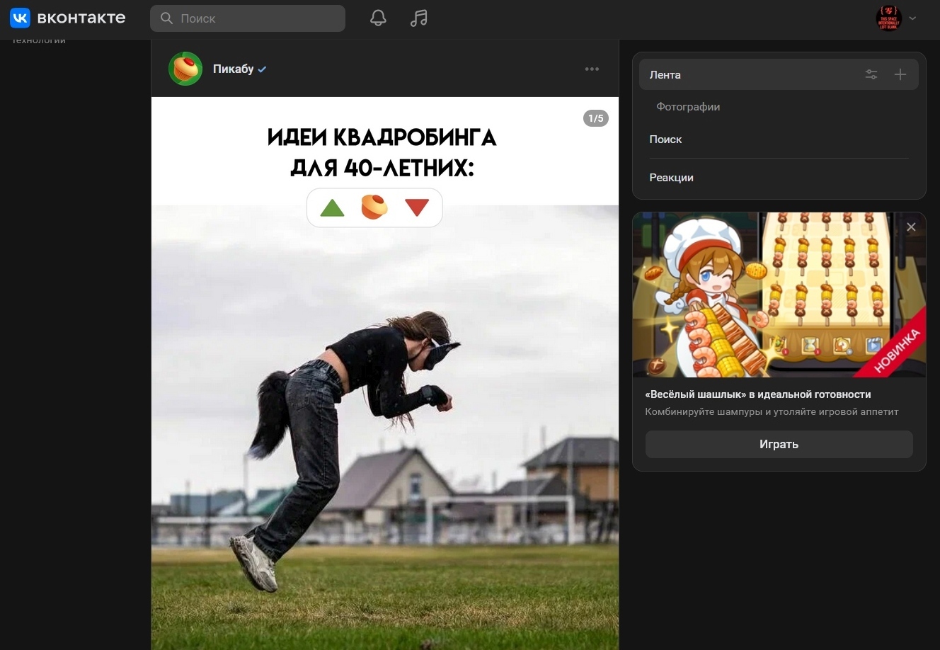Click the green upvote triangle

click(x=332, y=207)
